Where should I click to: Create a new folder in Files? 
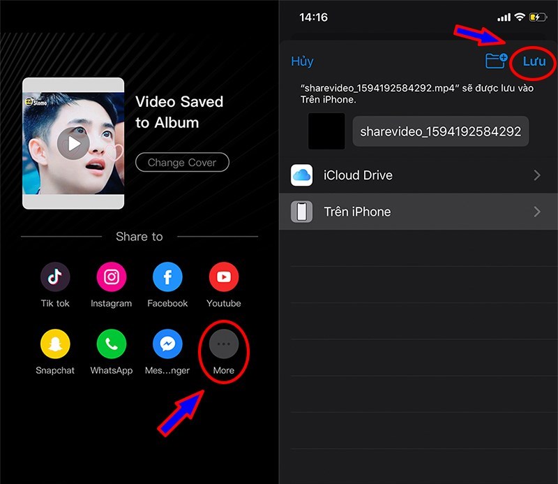pos(496,61)
